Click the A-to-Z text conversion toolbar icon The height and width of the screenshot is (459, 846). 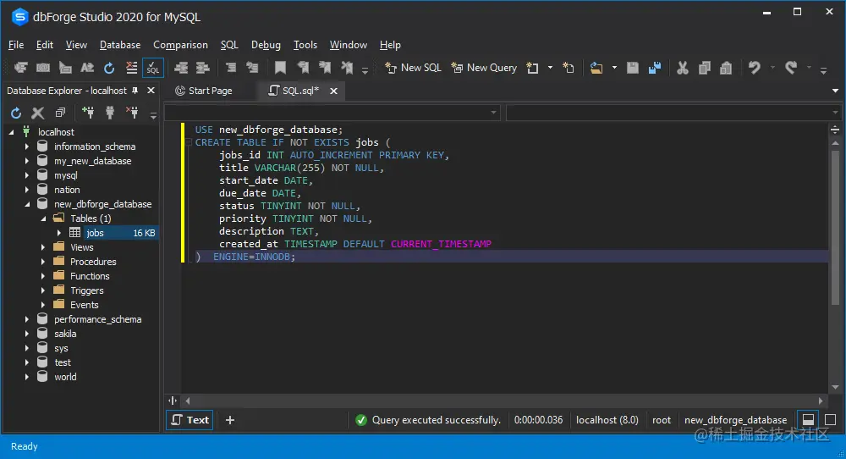tap(87, 68)
